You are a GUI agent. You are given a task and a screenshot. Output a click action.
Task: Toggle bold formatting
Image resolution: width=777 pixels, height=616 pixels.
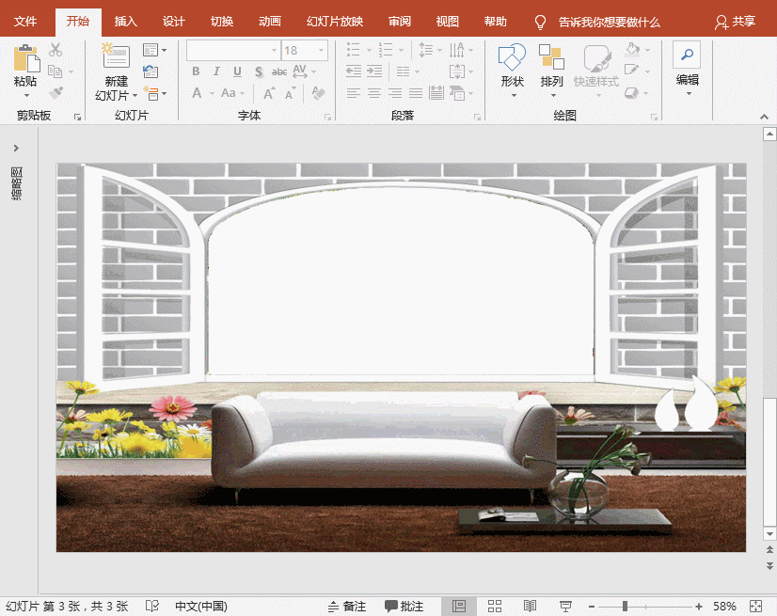coord(196,71)
